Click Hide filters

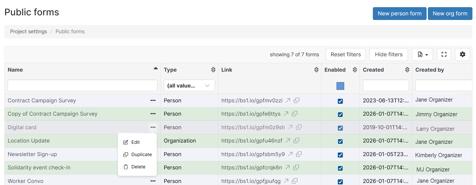(x=388, y=55)
